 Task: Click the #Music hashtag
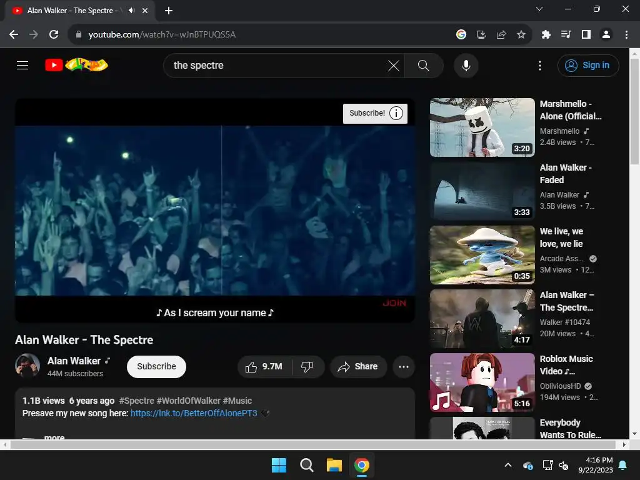click(x=237, y=401)
